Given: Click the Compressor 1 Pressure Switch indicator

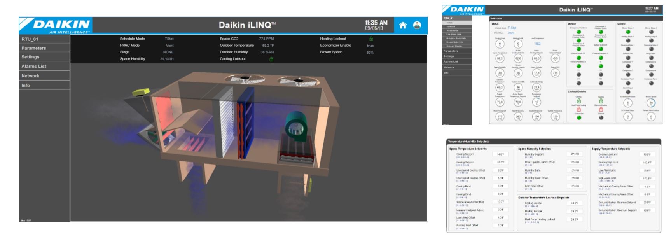Looking at the screenshot, I should point(601,32).
